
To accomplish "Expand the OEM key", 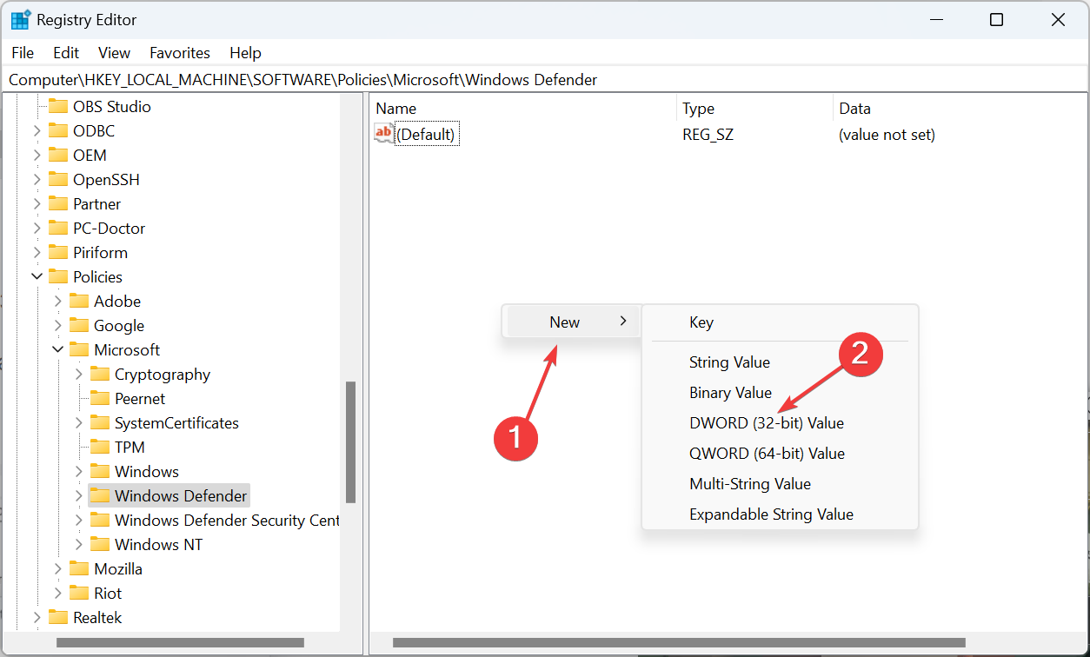I will 37,156.
